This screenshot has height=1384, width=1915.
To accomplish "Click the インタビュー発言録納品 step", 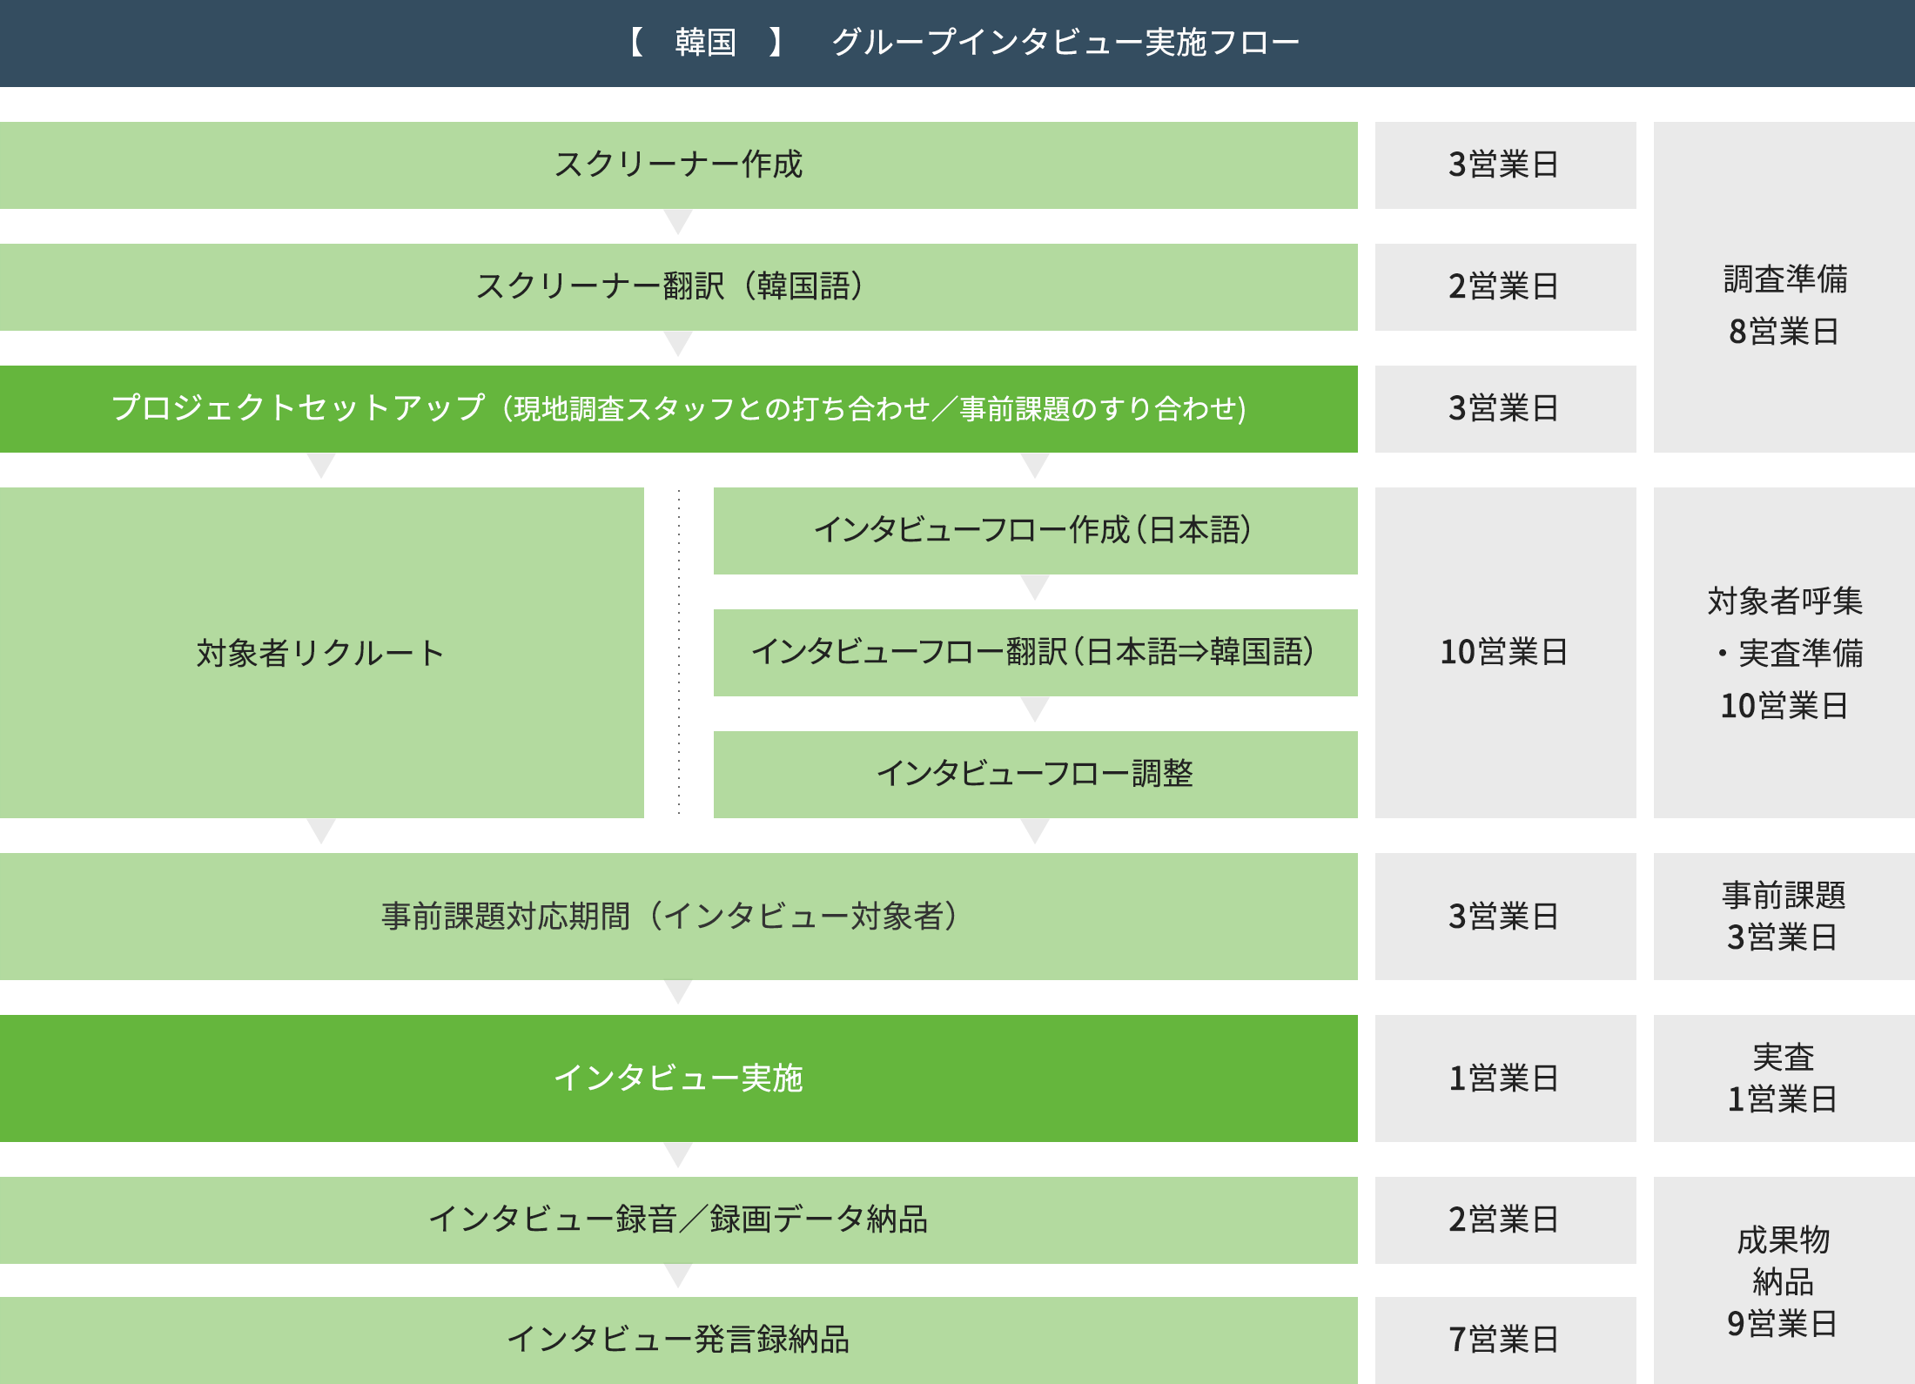I will click(678, 1340).
